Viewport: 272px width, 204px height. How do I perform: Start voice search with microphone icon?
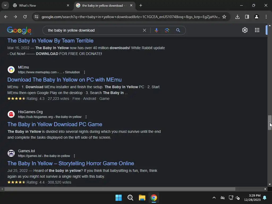click(156, 30)
